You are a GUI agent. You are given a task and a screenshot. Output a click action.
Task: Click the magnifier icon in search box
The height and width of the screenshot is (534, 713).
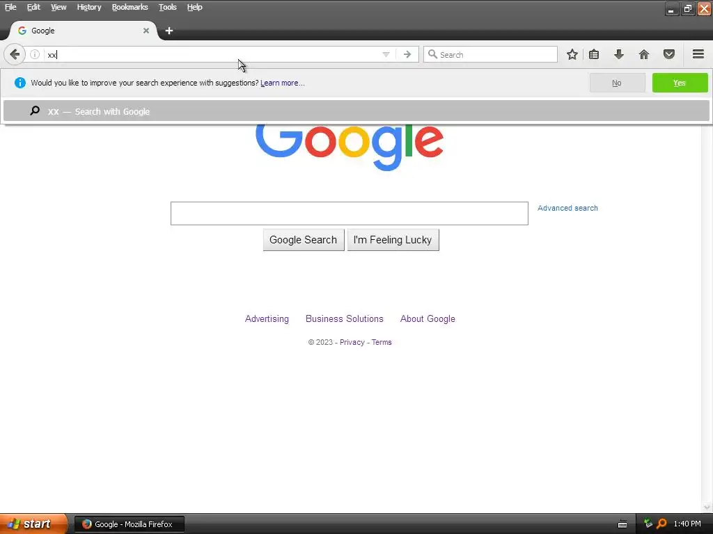pyautogui.click(x=432, y=54)
